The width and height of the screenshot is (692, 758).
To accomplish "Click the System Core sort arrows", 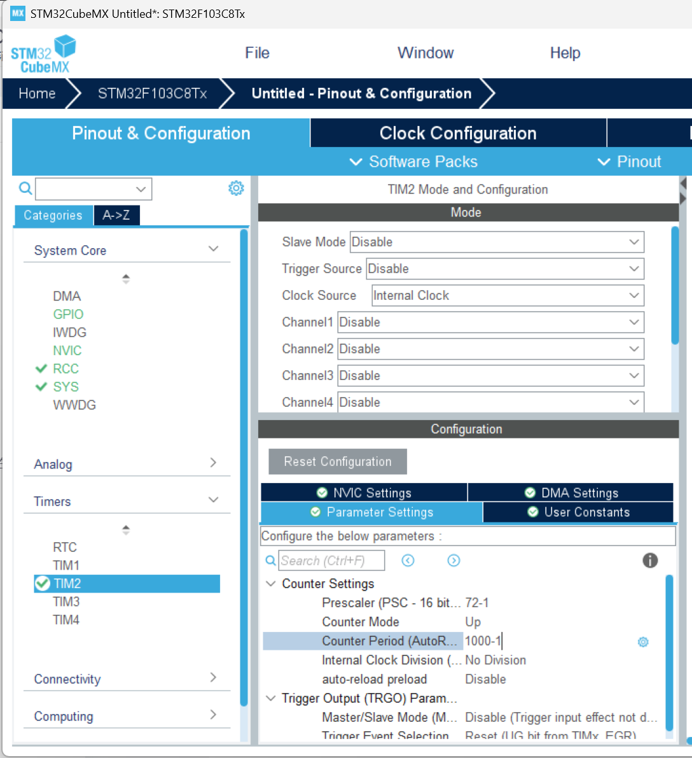I will click(x=126, y=279).
